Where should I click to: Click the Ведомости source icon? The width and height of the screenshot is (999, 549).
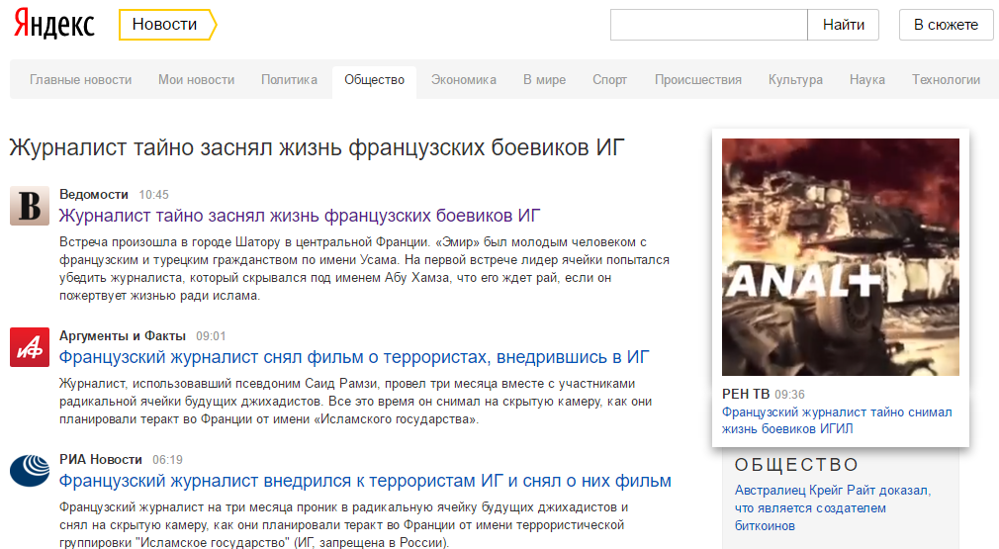pos(30,206)
